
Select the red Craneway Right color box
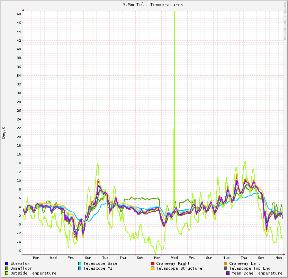click(153, 263)
